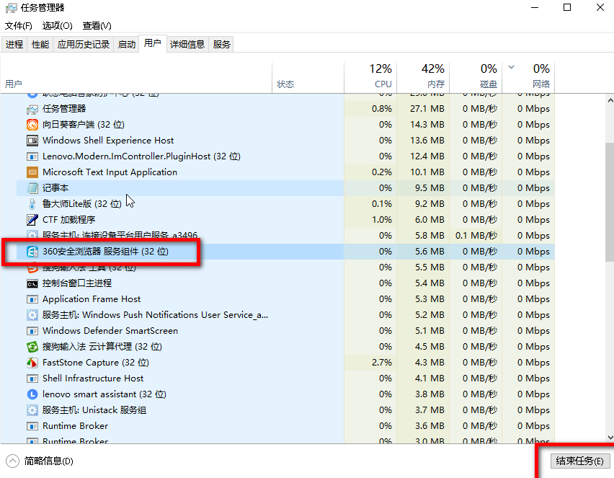Image resolution: width=614 pixels, height=478 pixels.
Task: Click the Task Manager title bar icon
Action: pyautogui.click(x=12, y=8)
